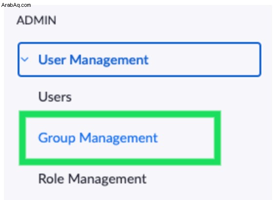The image size is (275, 200).
Task: Click the ArabAq.com watermark text
Action: 16,5
